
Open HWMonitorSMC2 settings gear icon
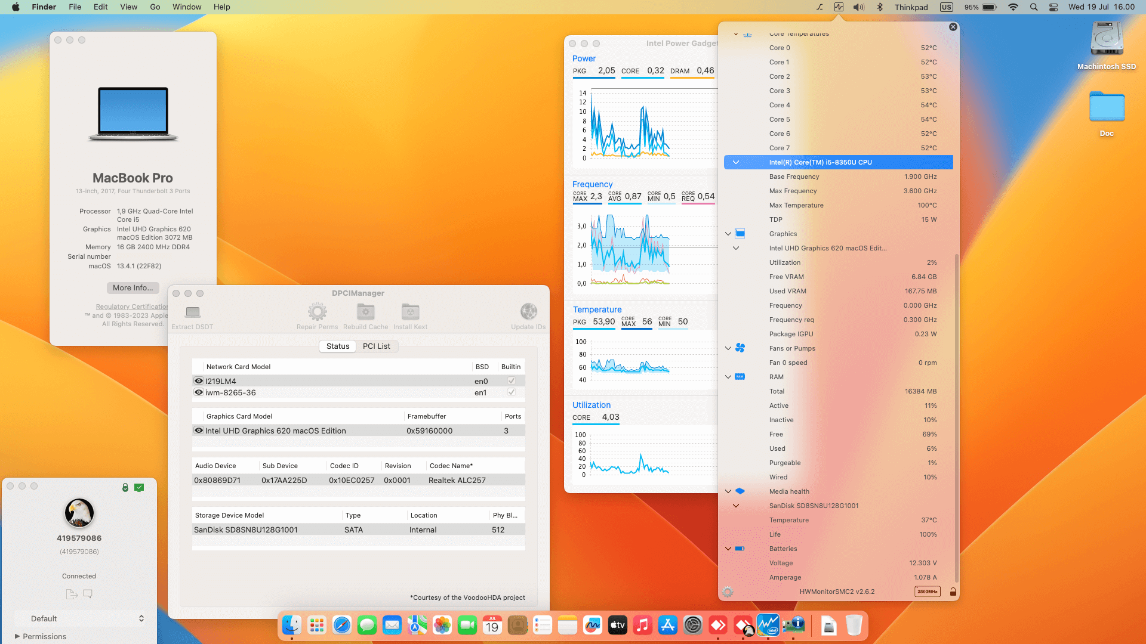[727, 592]
